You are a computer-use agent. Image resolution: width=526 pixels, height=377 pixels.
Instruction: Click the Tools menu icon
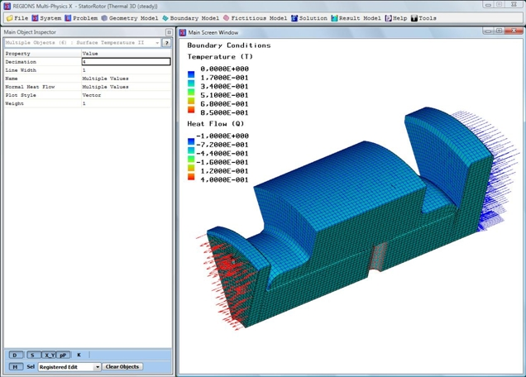[414, 17]
